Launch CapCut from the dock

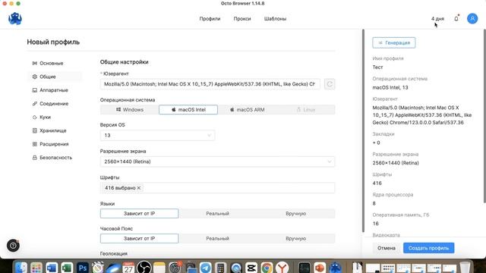pos(251,268)
